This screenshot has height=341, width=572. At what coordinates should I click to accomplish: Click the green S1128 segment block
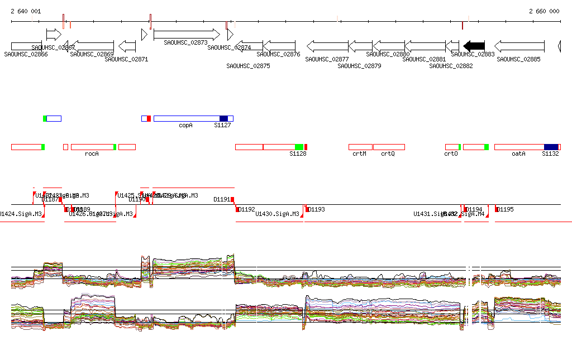(299, 147)
